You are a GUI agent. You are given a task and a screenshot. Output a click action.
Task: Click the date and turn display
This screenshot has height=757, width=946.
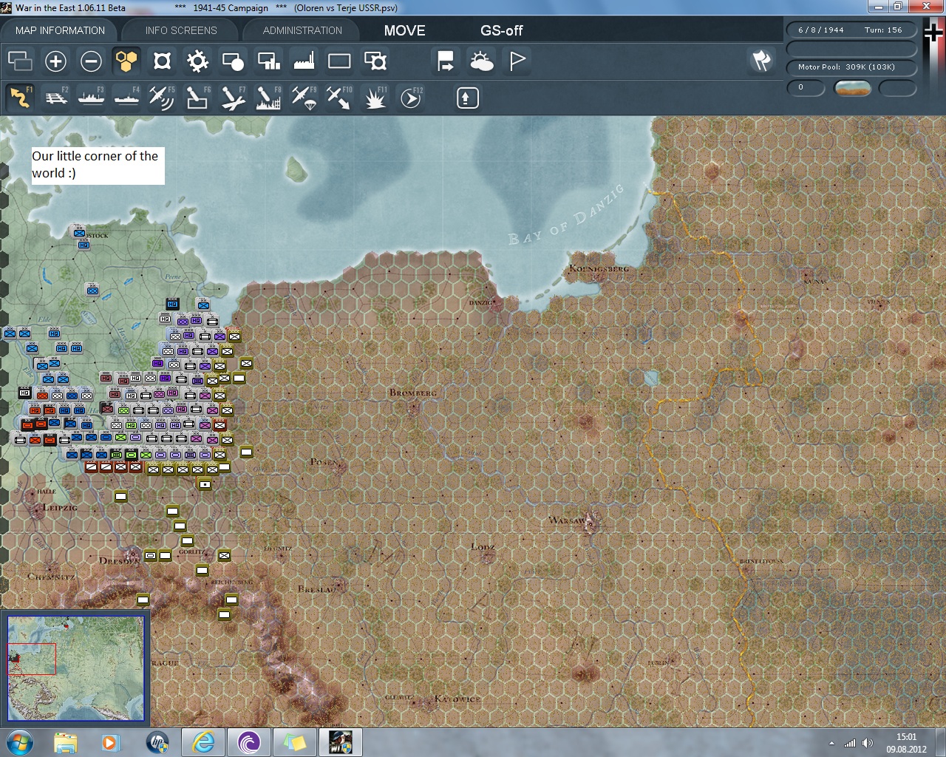click(x=851, y=30)
